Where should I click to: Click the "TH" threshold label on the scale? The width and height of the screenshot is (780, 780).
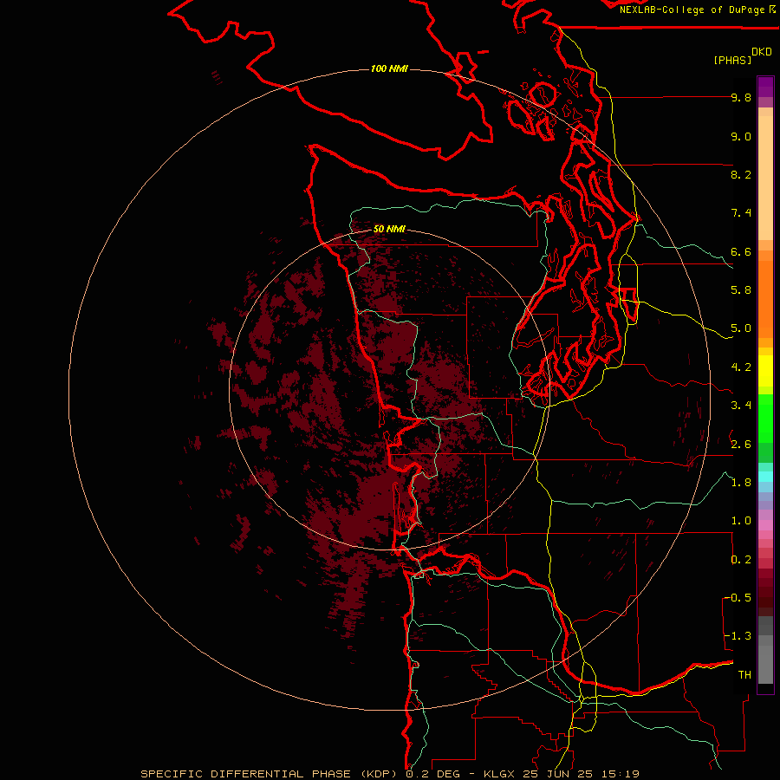(744, 675)
